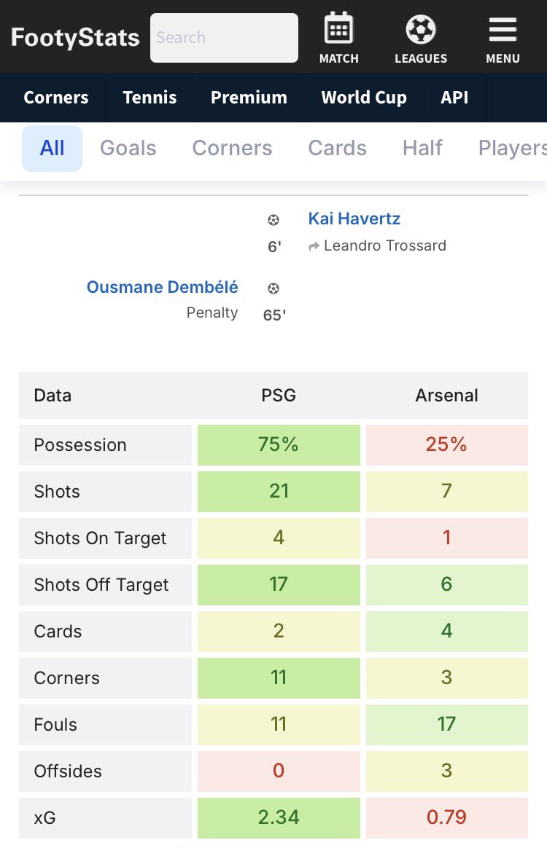
Task: Switch to the Players tab
Action: tap(512, 148)
